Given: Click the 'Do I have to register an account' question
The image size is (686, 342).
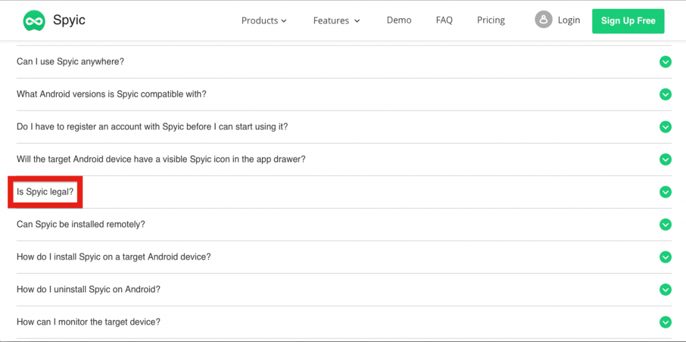Looking at the screenshot, I should pyautogui.click(x=152, y=127).
